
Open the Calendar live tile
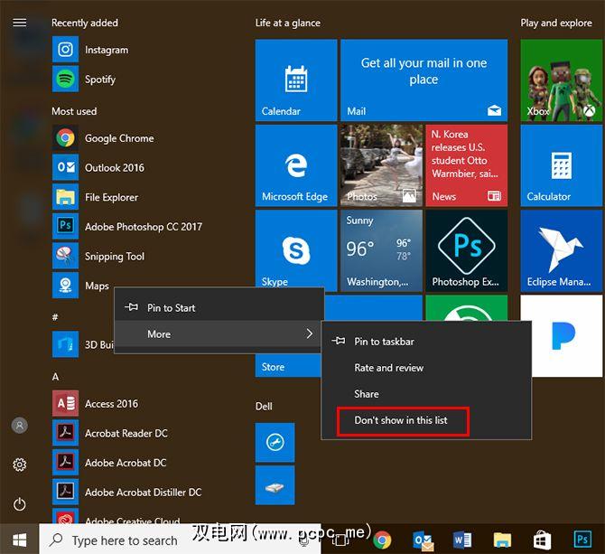pyautogui.click(x=295, y=80)
